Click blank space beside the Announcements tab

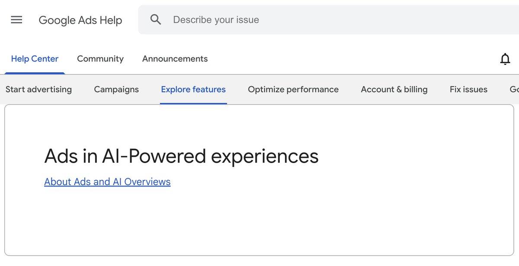[x=346, y=59]
